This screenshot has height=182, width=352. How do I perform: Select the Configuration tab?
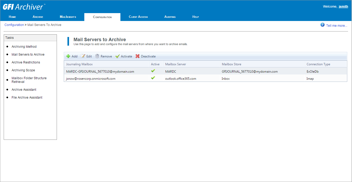point(102,17)
